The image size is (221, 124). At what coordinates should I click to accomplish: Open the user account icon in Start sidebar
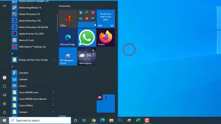coord(4,77)
